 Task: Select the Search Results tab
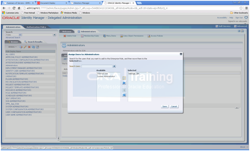coord(33,42)
